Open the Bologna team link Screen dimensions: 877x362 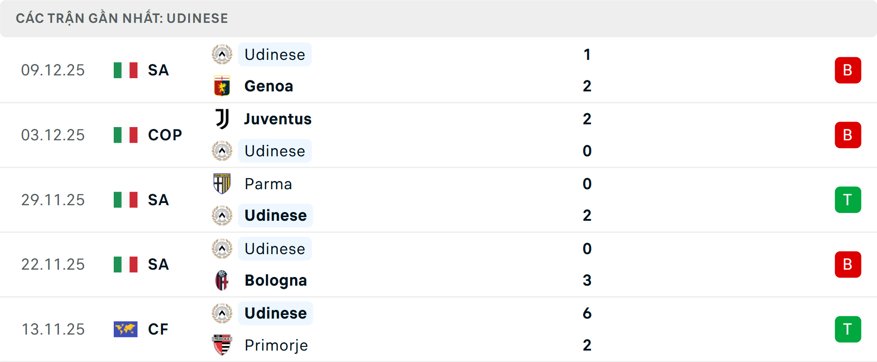click(275, 280)
